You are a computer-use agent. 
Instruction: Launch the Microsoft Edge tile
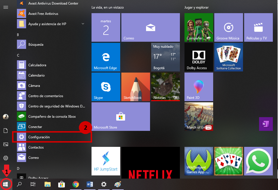[x=106, y=57]
